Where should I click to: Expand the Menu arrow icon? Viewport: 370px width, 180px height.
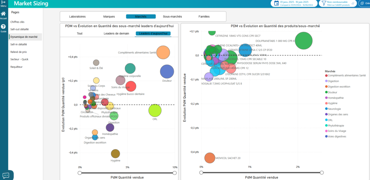pos(3,2)
